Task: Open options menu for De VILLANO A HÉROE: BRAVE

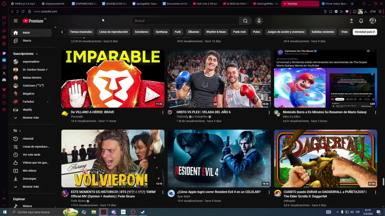Action: point(163,112)
